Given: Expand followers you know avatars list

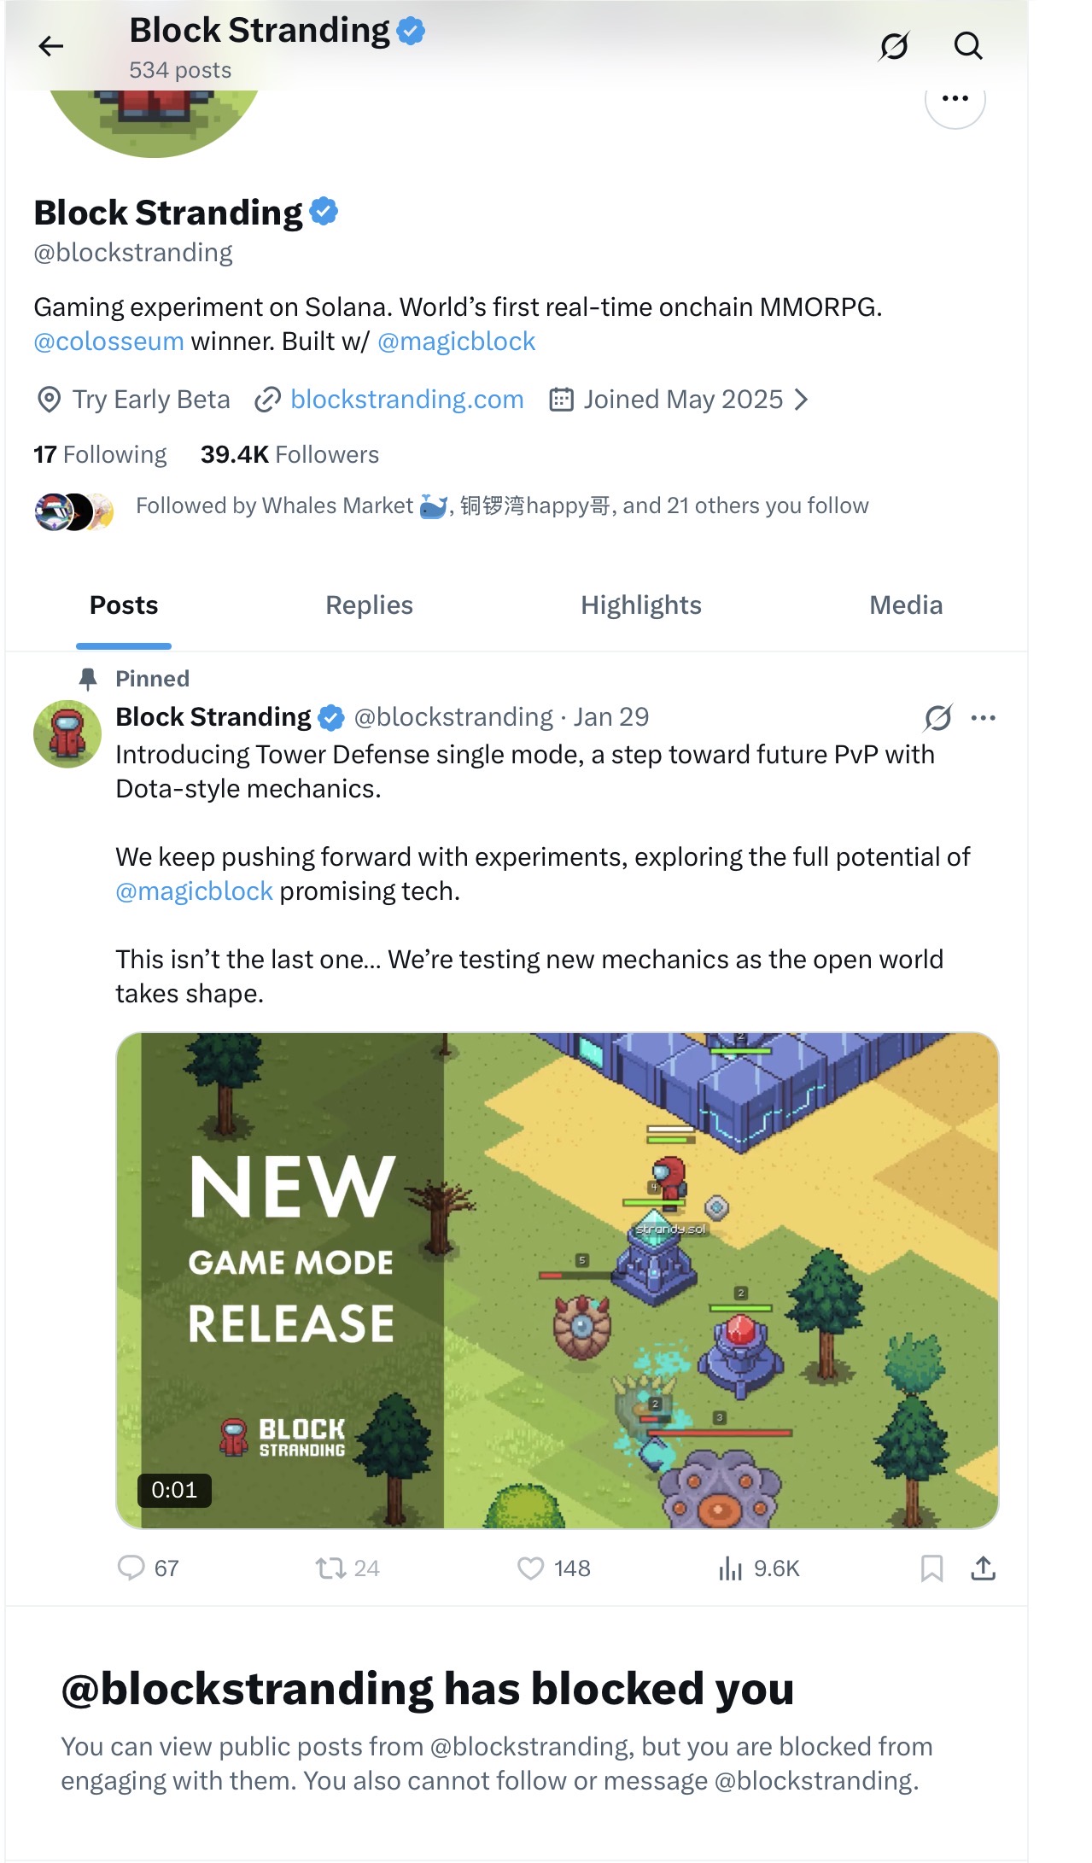Looking at the screenshot, I should [74, 511].
